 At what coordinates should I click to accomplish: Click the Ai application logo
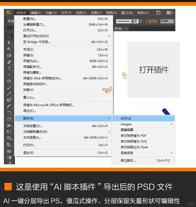coord(9,12)
